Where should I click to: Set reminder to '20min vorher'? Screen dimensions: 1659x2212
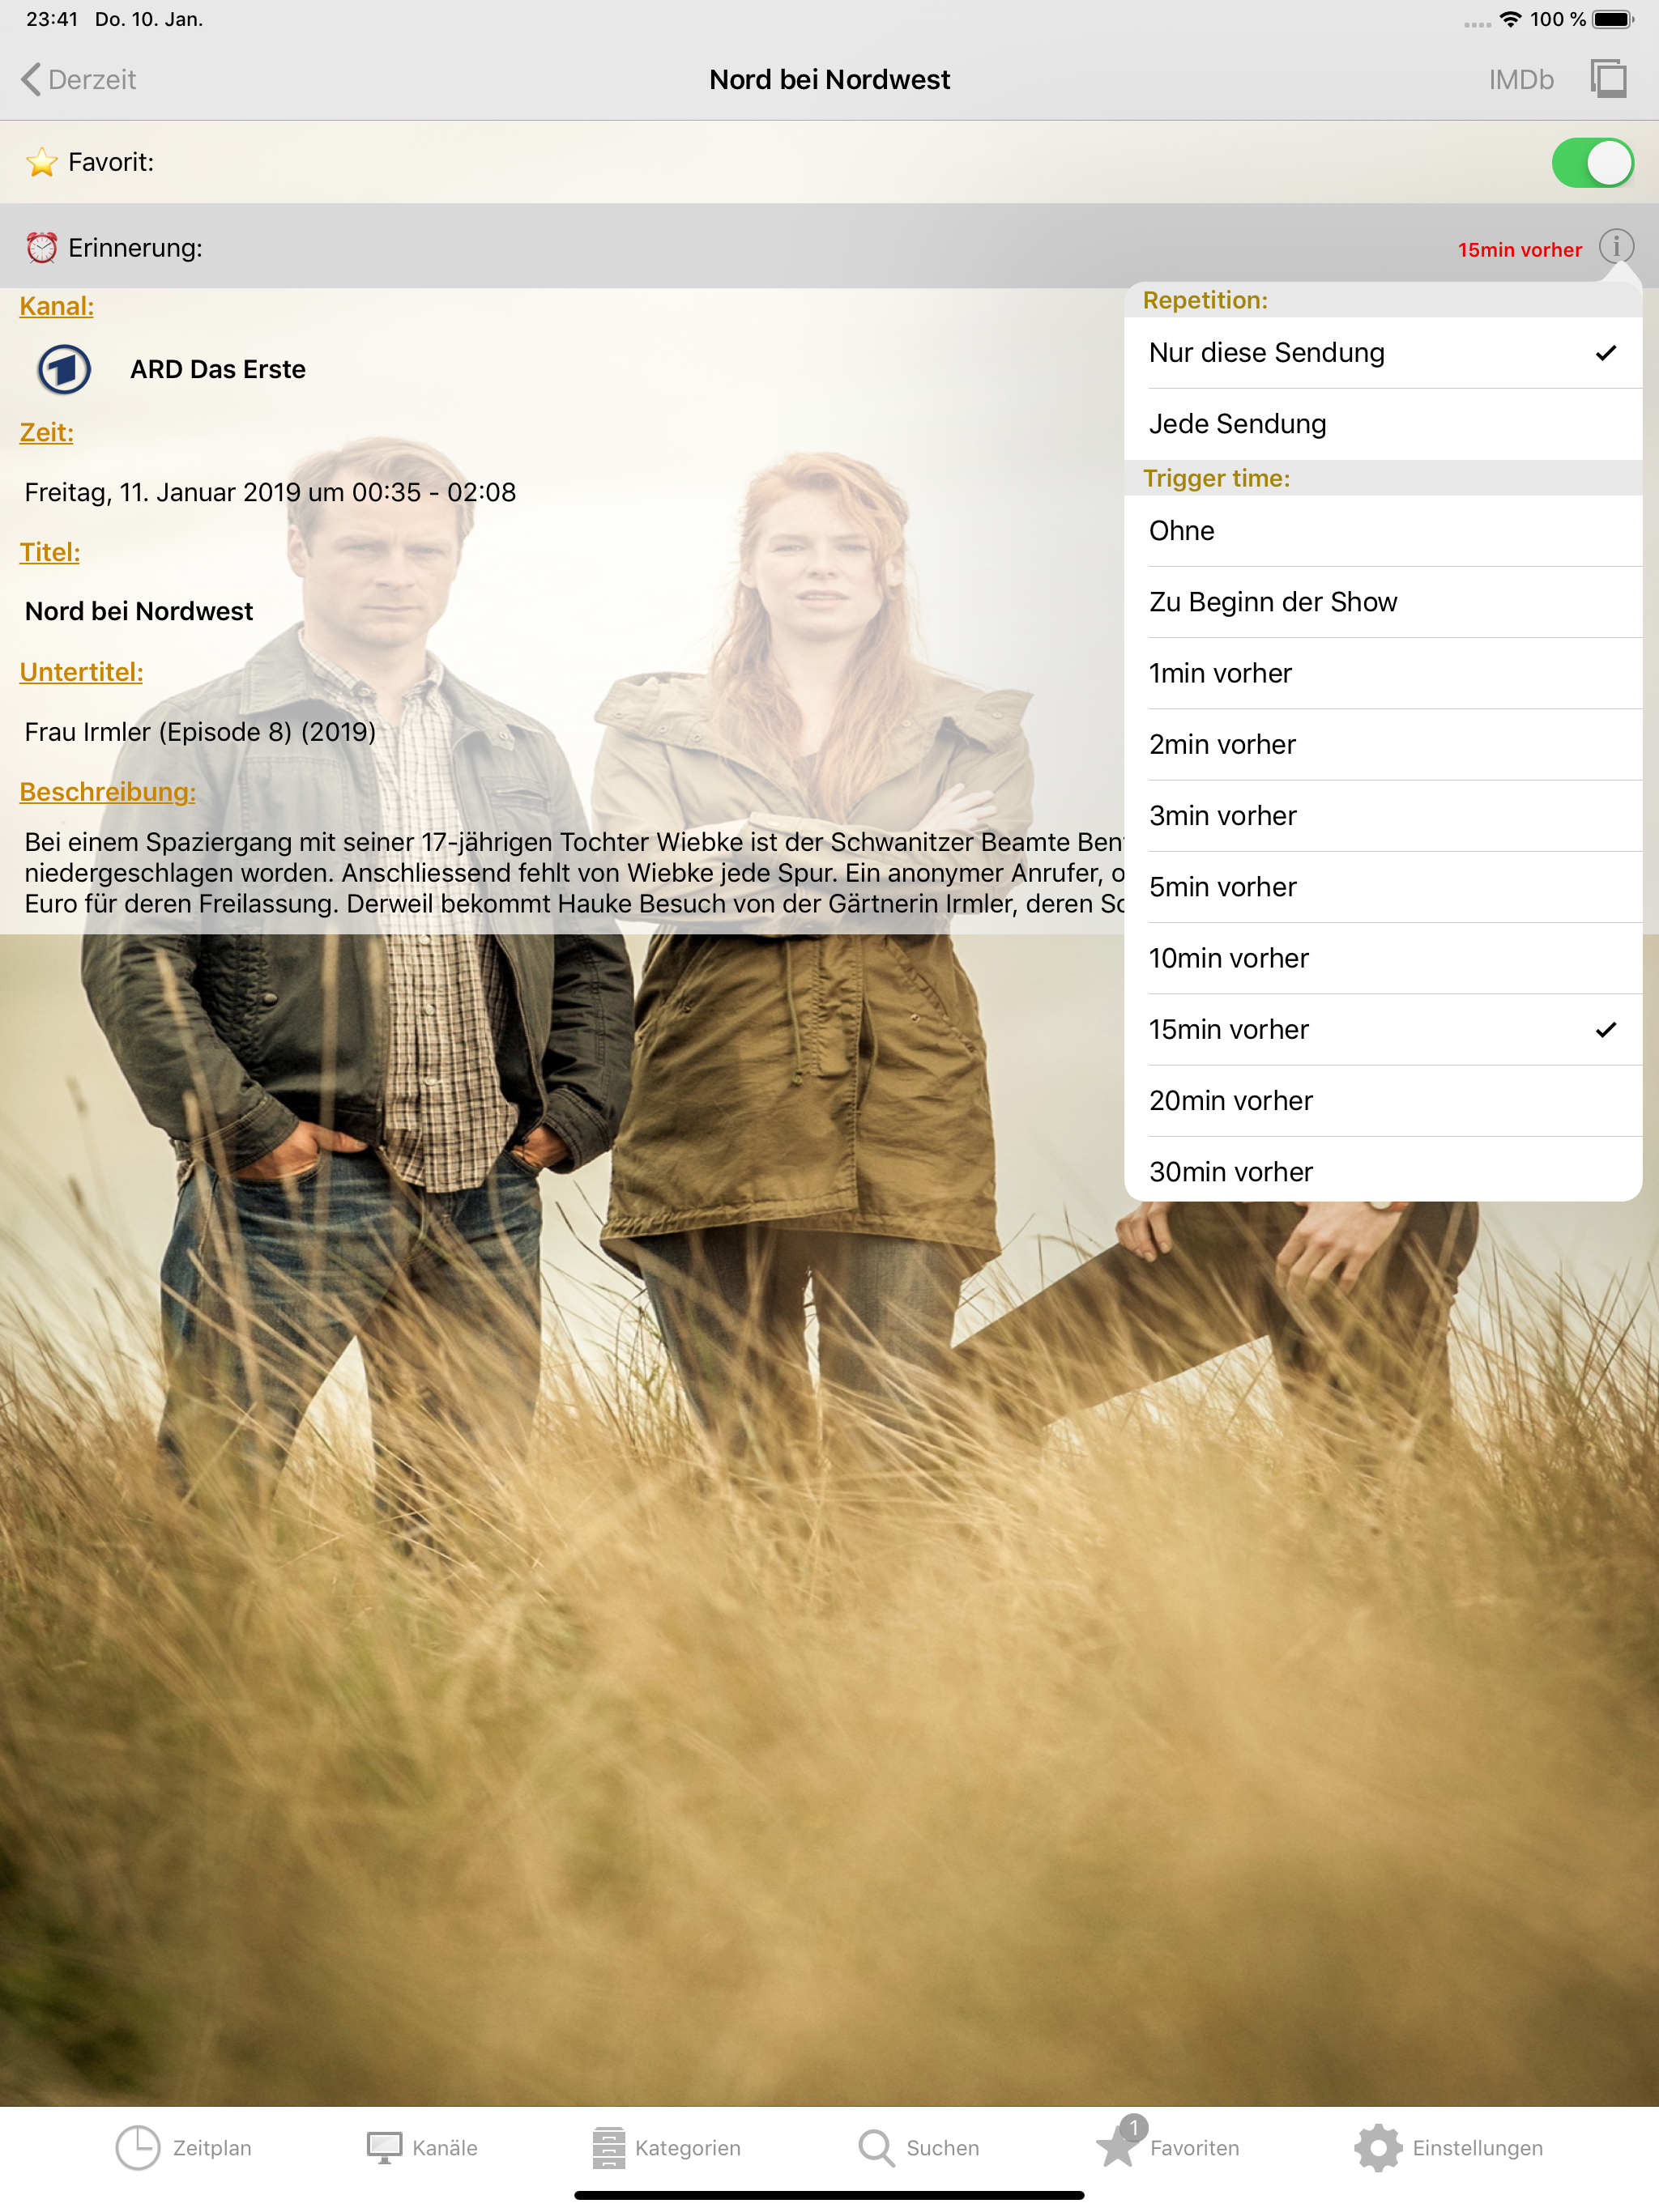pyautogui.click(x=1382, y=1100)
